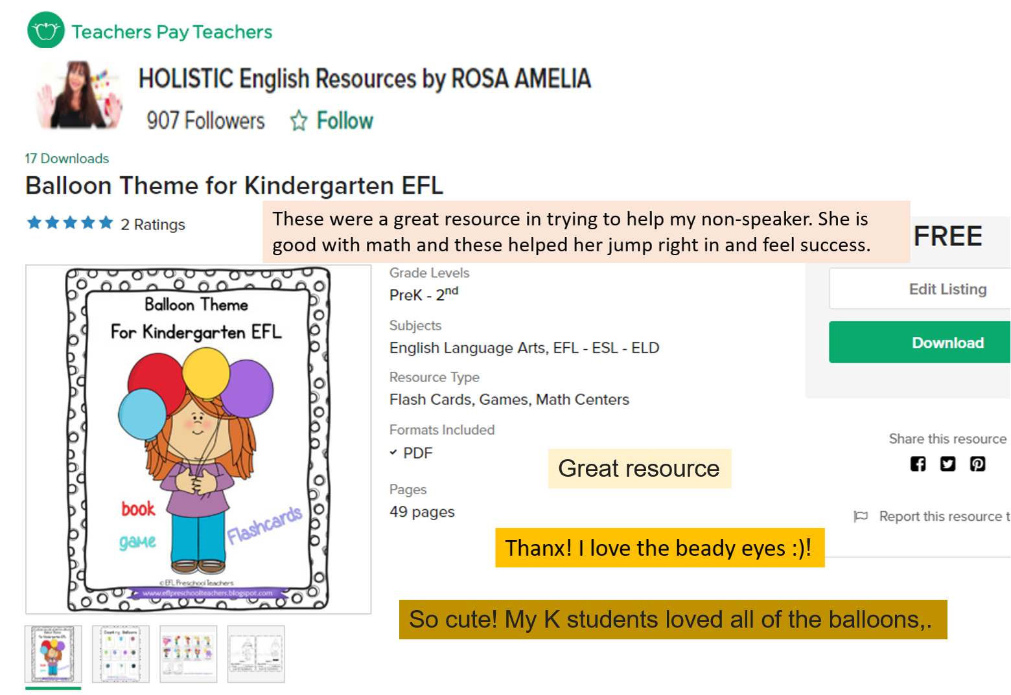1011x695 pixels.
Task: Click the Teachers Pay Teachers apple logo
Action: point(46,30)
